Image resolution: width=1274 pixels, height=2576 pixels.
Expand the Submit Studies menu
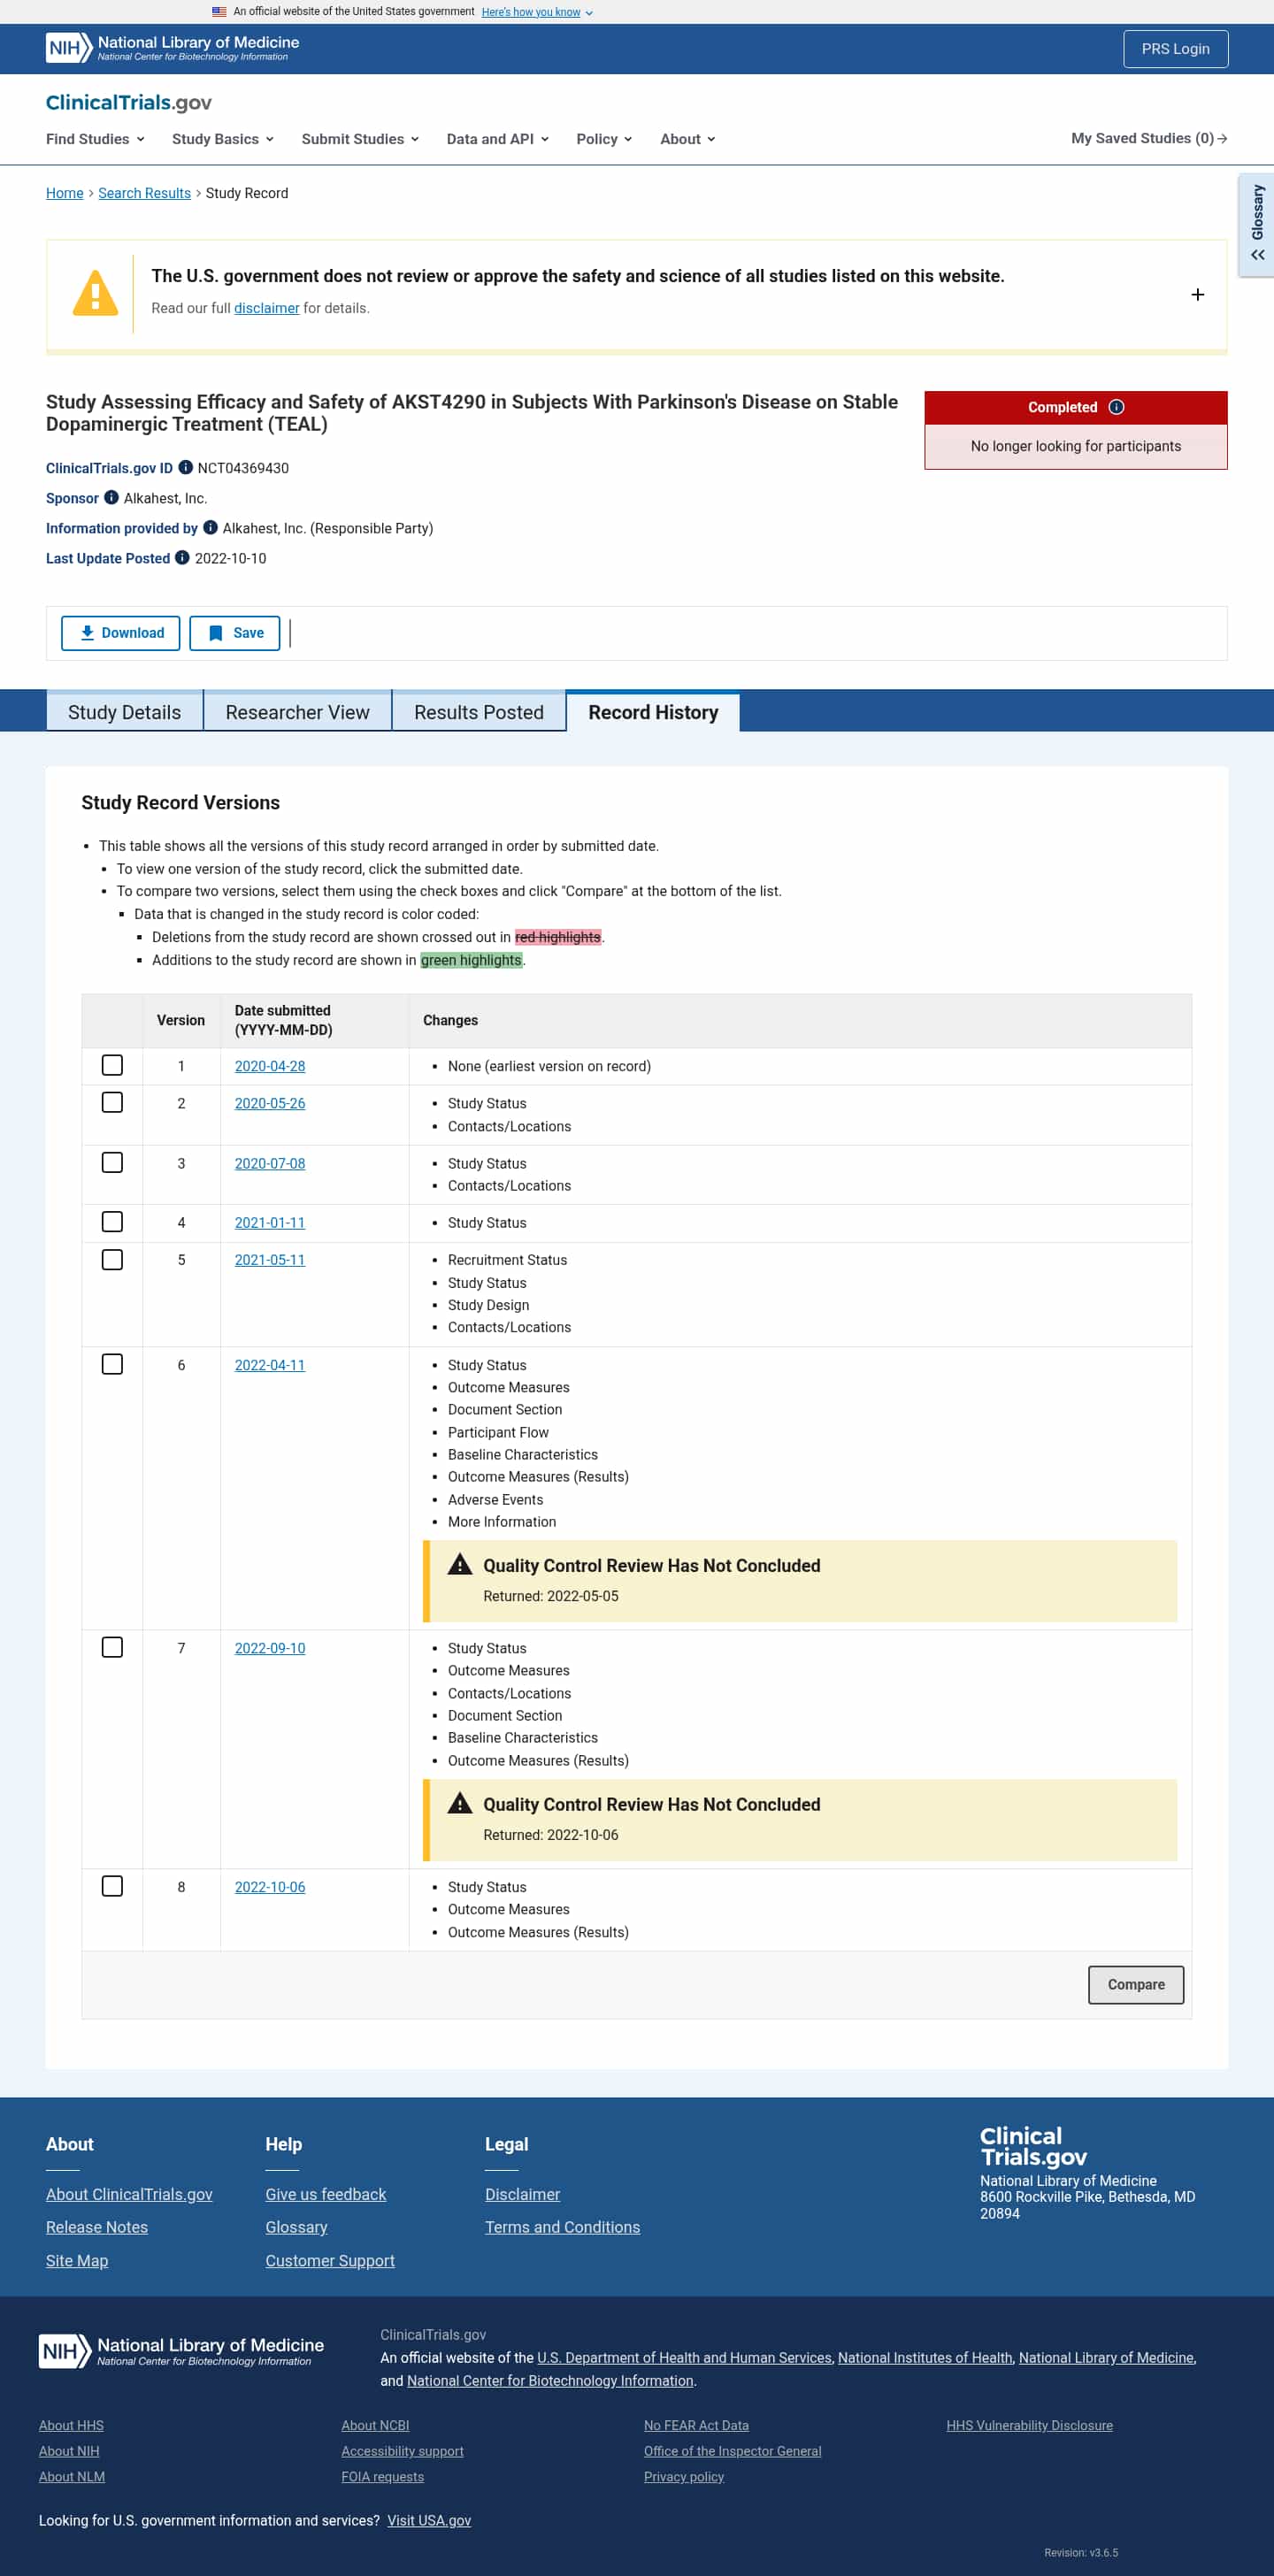point(360,139)
